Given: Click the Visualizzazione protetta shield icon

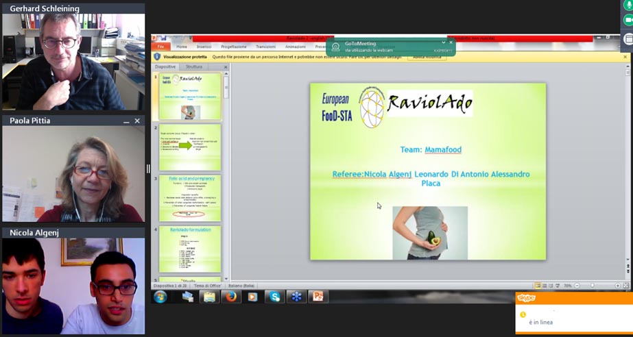Looking at the screenshot, I should (157, 57).
